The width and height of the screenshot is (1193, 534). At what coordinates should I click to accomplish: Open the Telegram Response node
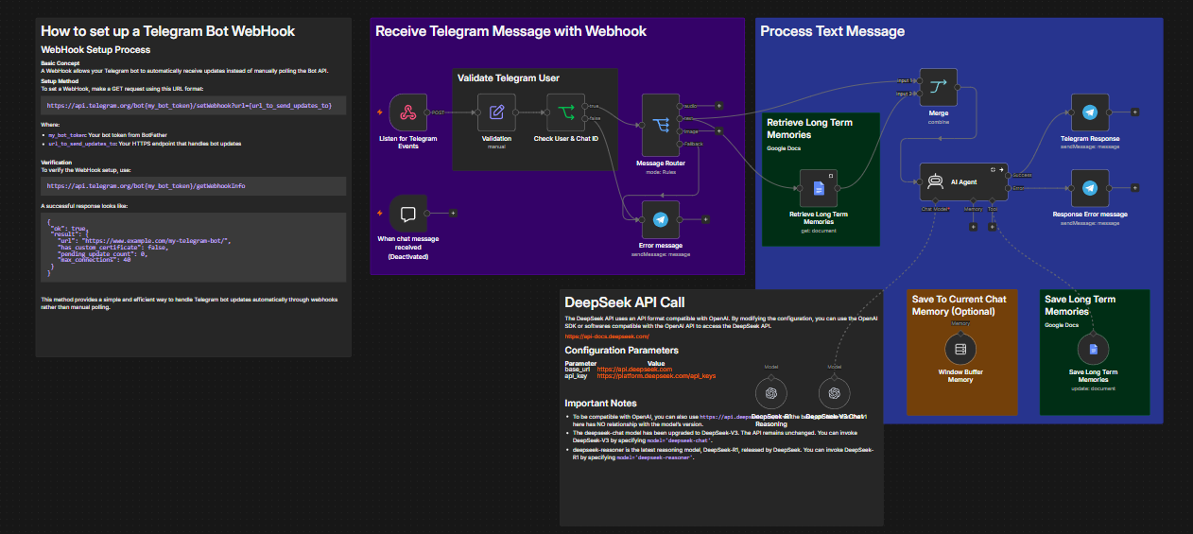[x=1091, y=112]
